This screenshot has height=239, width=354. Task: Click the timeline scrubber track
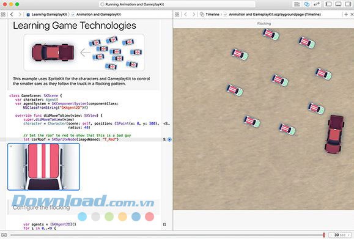[167, 235]
